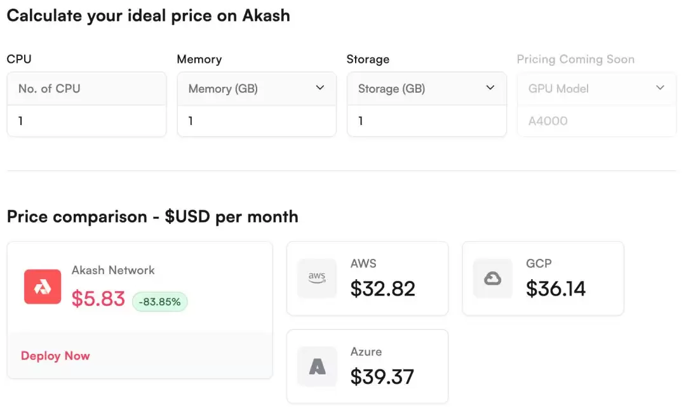Expand the Storage (GB) unit dropdown
686x413 pixels.
(x=490, y=88)
